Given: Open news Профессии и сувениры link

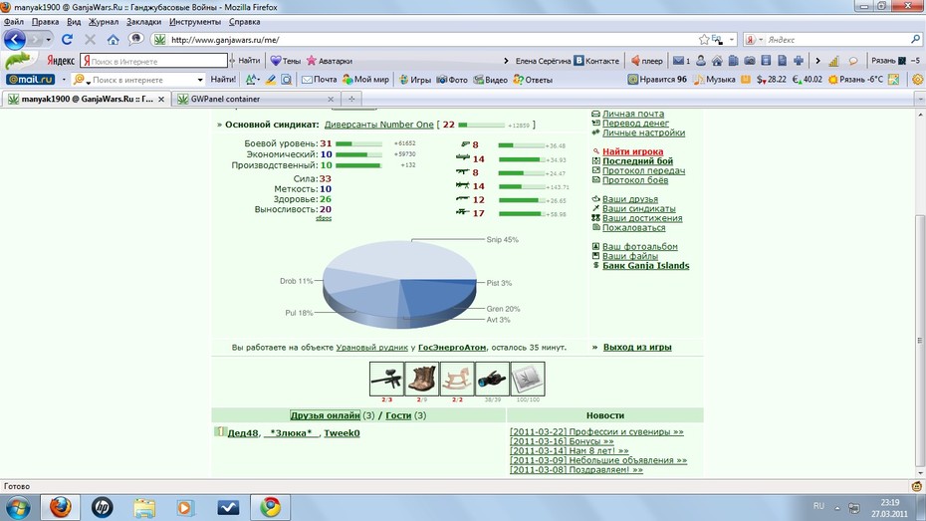Looking at the screenshot, I should tap(596, 431).
